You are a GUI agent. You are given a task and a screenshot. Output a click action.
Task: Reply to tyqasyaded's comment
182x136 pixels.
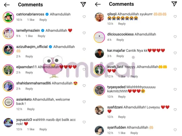coord(122,97)
